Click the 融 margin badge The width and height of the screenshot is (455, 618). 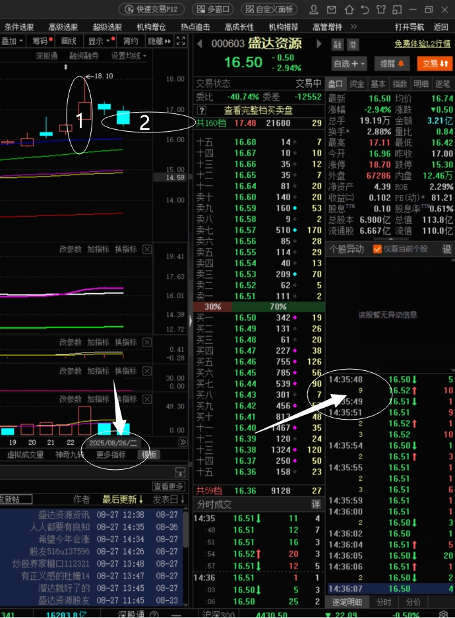[x=338, y=45]
